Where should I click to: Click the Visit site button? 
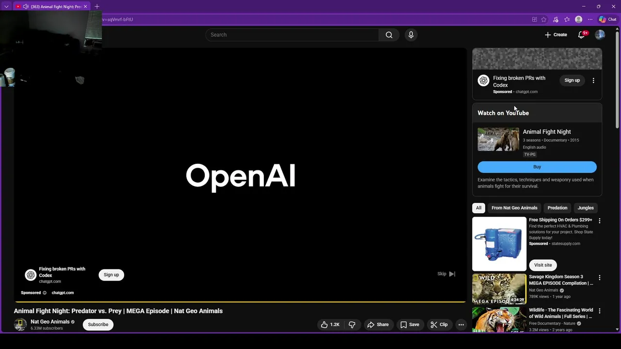(x=543, y=265)
